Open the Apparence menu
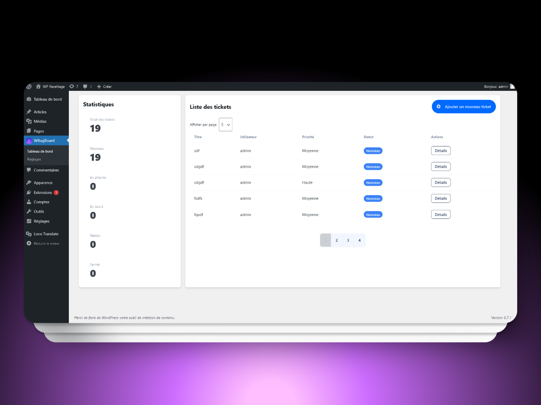 click(x=46, y=183)
